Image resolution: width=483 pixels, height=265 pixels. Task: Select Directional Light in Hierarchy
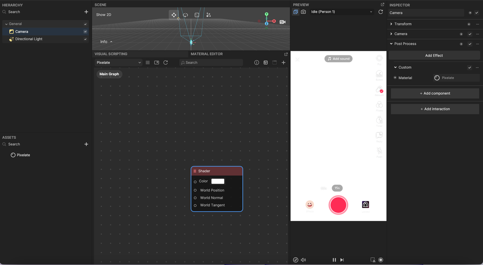(x=29, y=39)
